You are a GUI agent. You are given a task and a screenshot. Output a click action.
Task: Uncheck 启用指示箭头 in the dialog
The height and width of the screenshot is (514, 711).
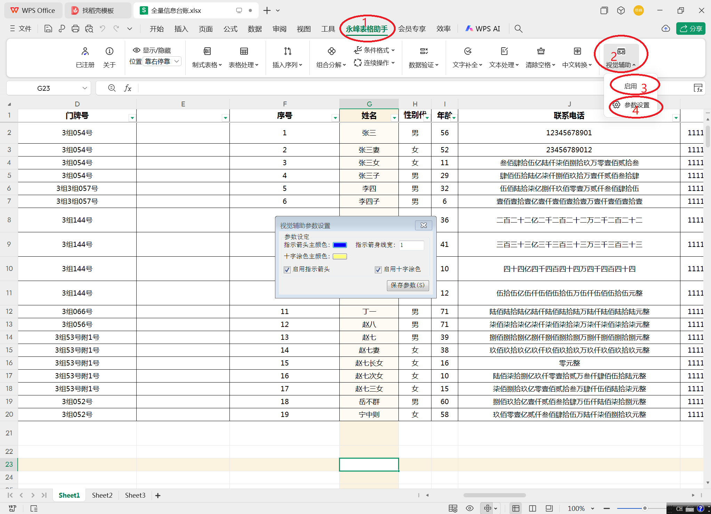coord(287,270)
